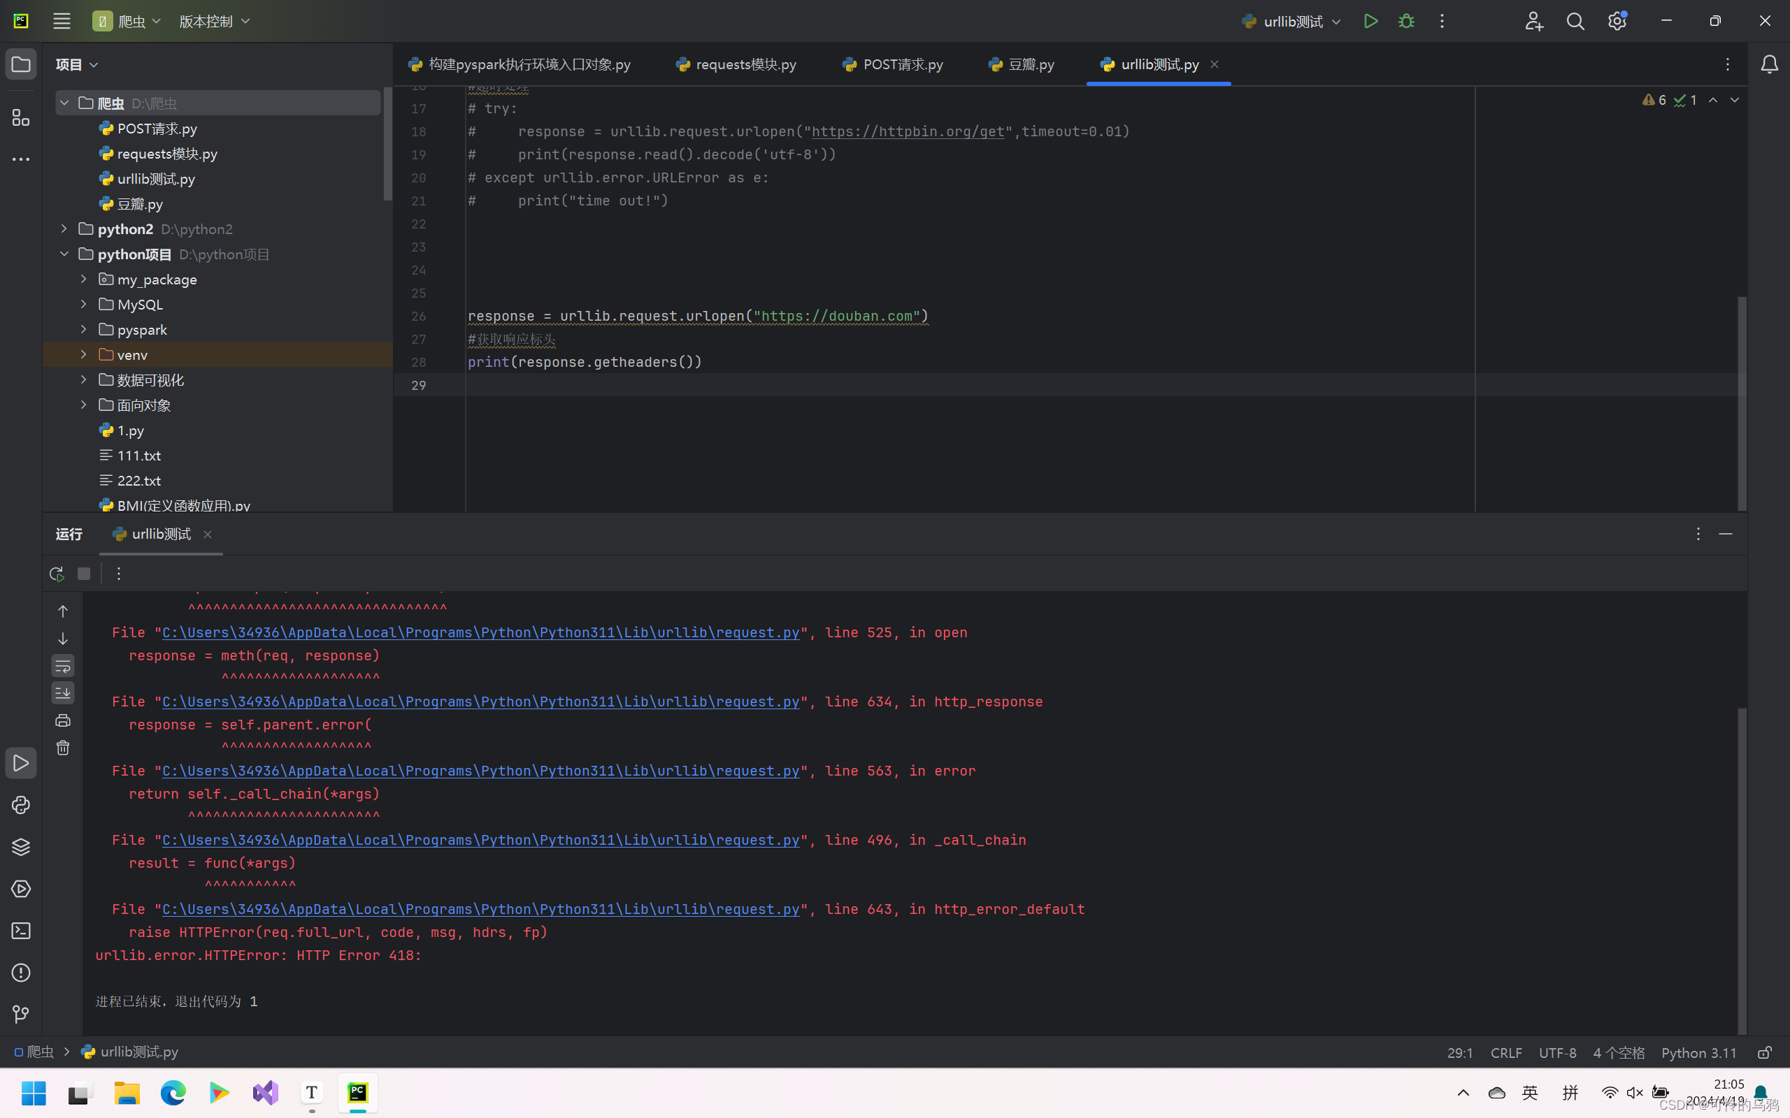Expand the MySQL folder

(84, 304)
